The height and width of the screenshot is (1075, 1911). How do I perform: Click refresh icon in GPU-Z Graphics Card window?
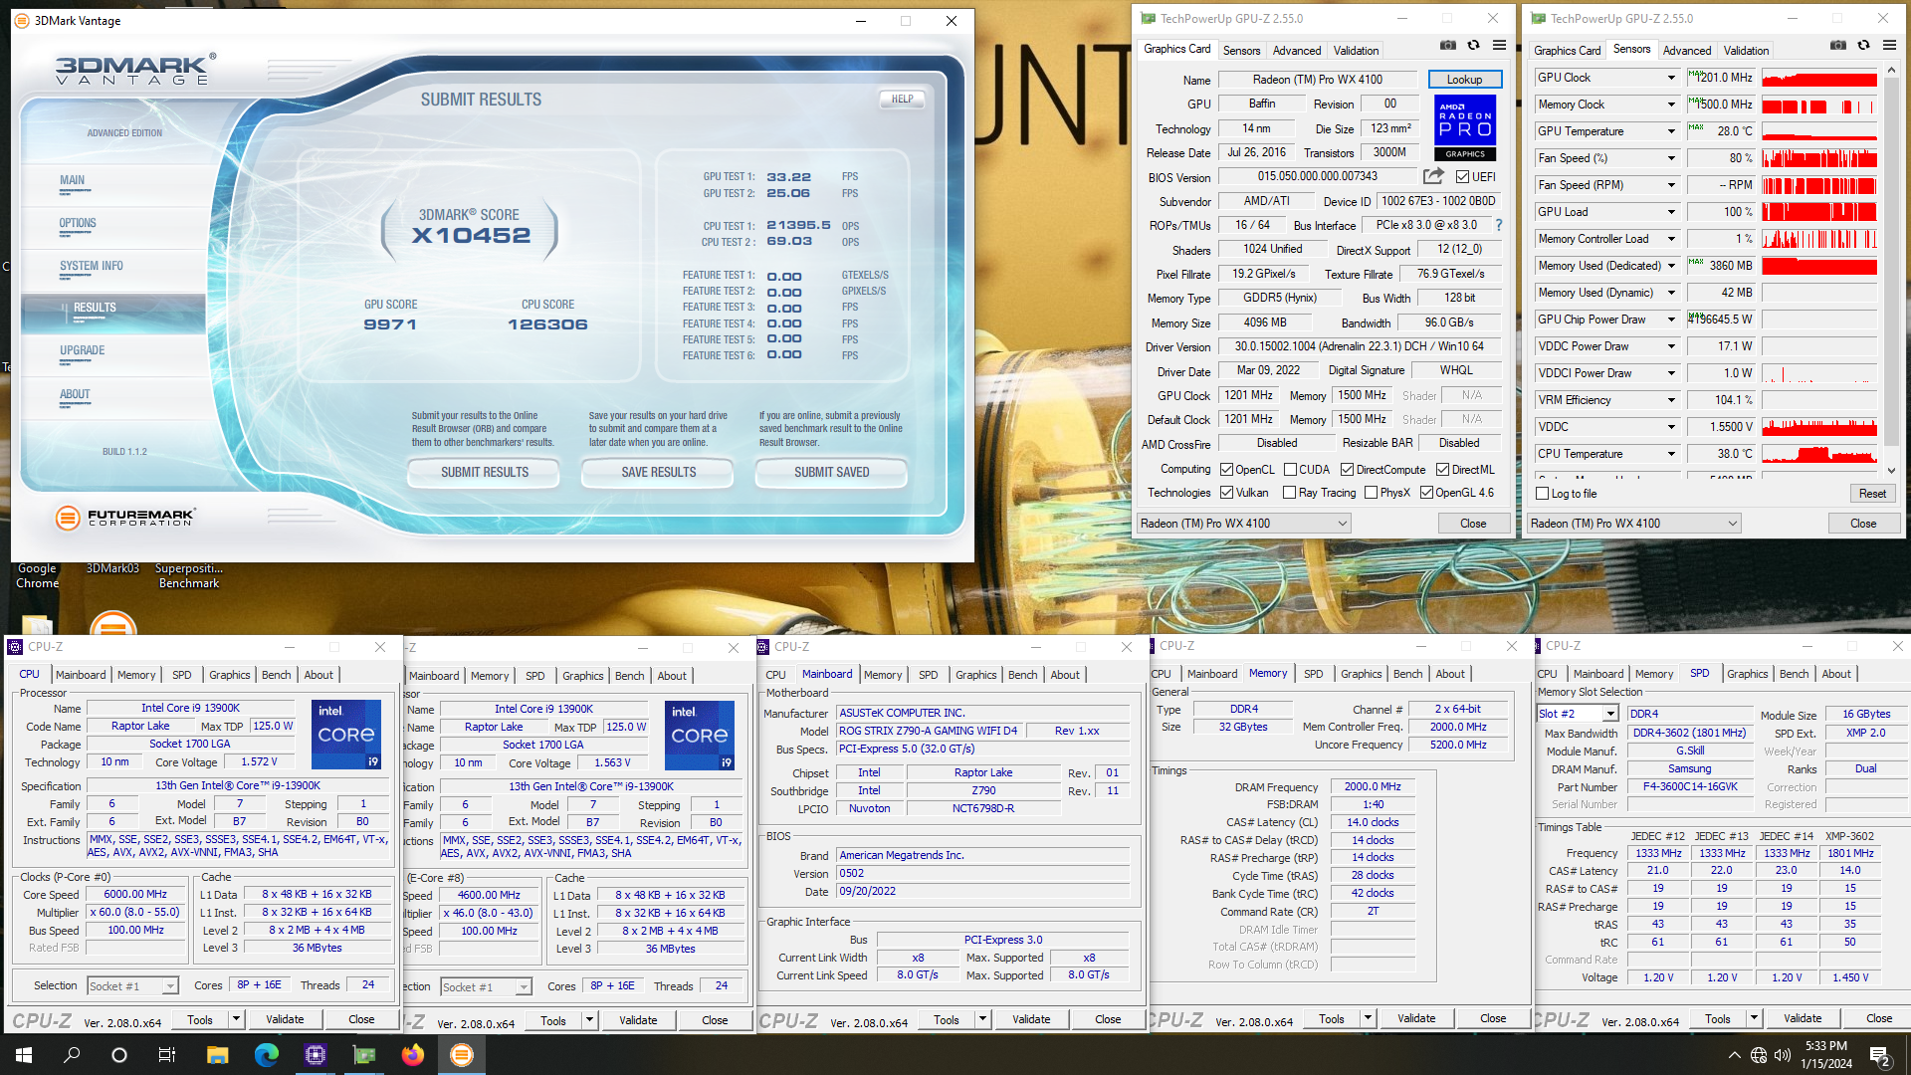coord(1473,46)
